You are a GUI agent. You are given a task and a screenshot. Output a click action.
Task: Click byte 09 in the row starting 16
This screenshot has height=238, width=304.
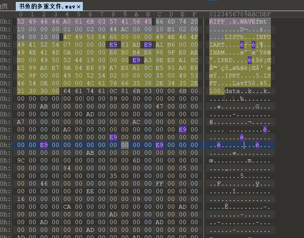click(136, 199)
